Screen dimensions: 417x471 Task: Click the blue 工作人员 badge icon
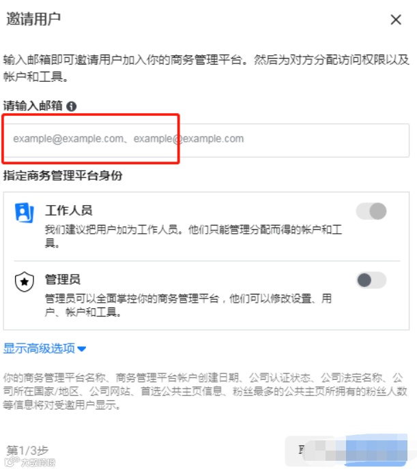(x=25, y=213)
